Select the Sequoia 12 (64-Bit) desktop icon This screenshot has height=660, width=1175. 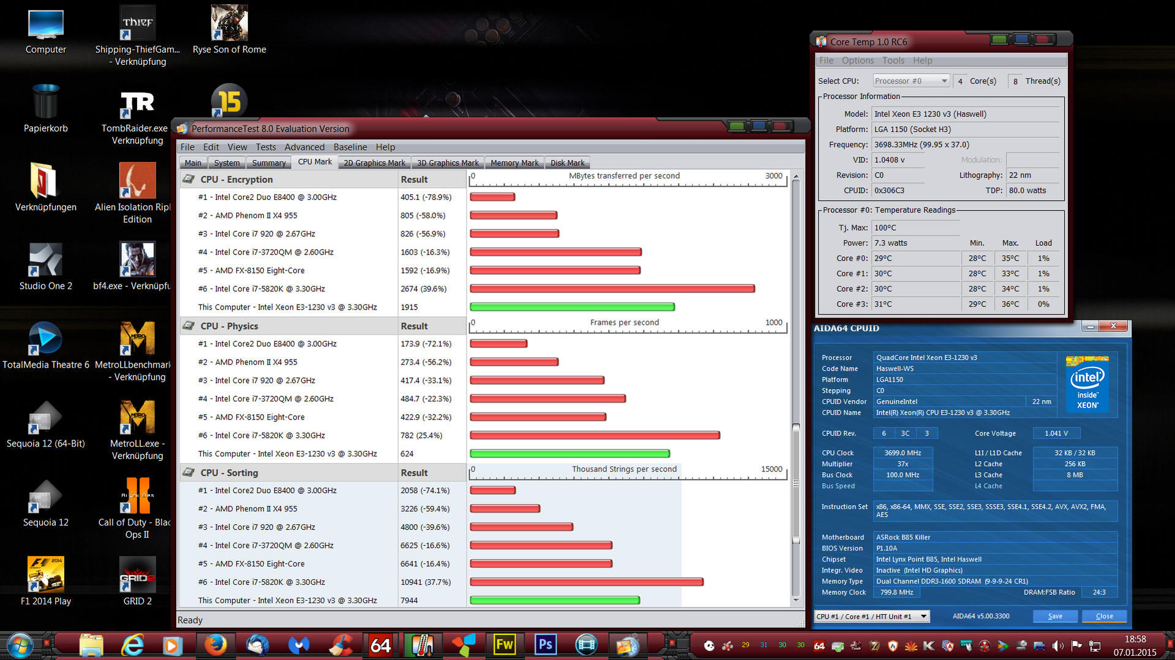click(45, 425)
